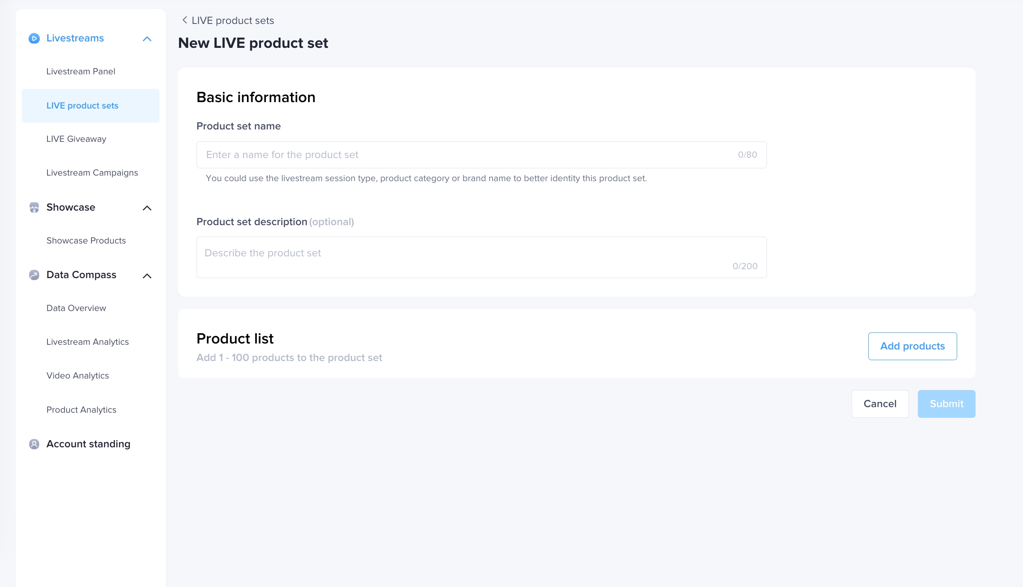Click the Showcase storefront icon
The width and height of the screenshot is (1023, 587).
click(x=34, y=208)
